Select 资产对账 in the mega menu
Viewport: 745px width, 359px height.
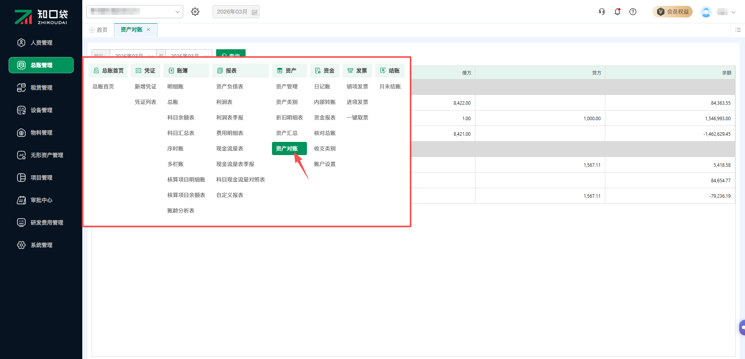(x=289, y=148)
